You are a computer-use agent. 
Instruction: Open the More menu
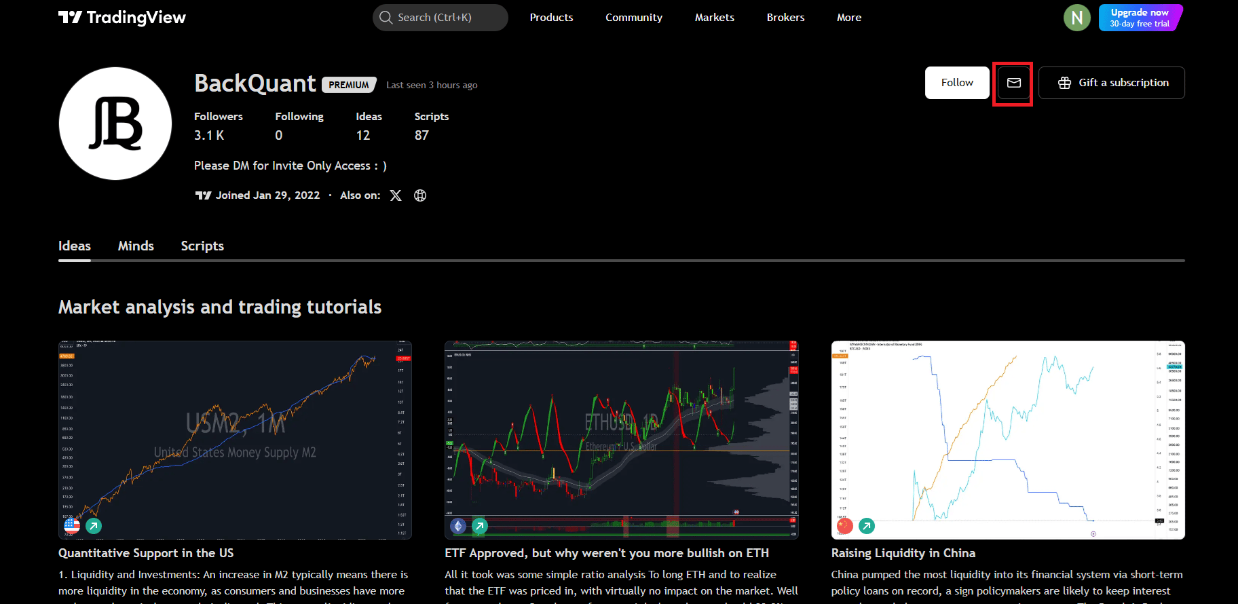[x=849, y=18]
